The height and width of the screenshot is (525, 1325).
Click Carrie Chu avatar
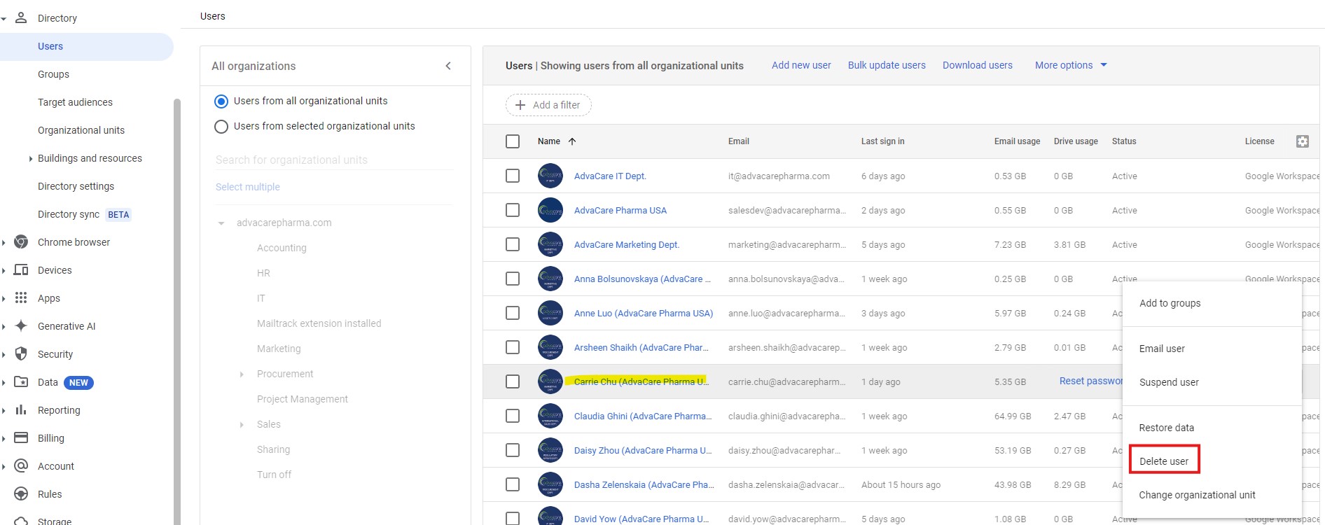click(550, 381)
